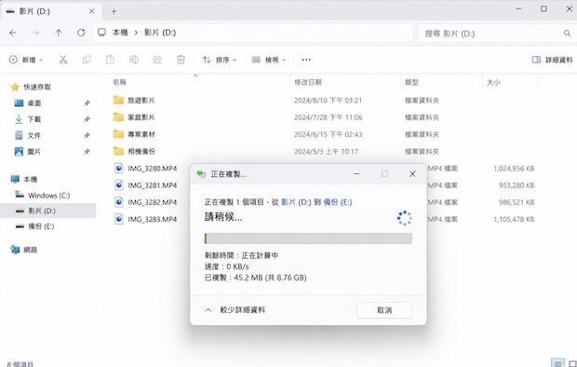Click the Paste clipboard icon

pos(110,60)
